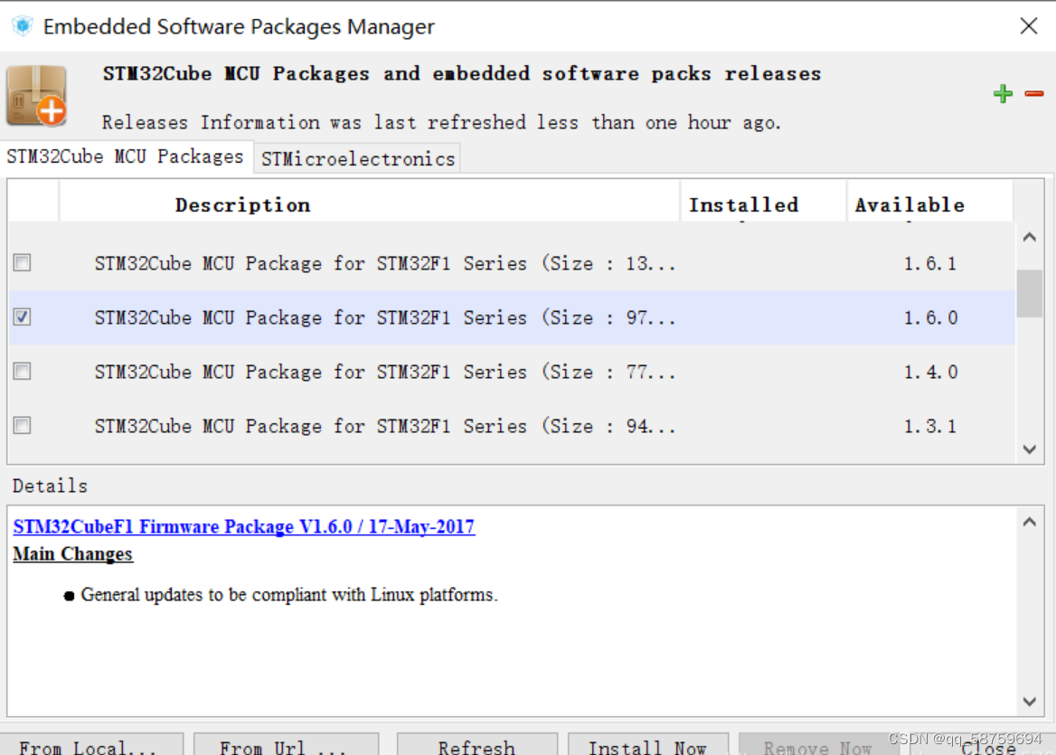Viewport: 1056px width, 755px height.
Task: Check the STM32F1 version 1.4.0 checkbox
Action: click(x=23, y=371)
